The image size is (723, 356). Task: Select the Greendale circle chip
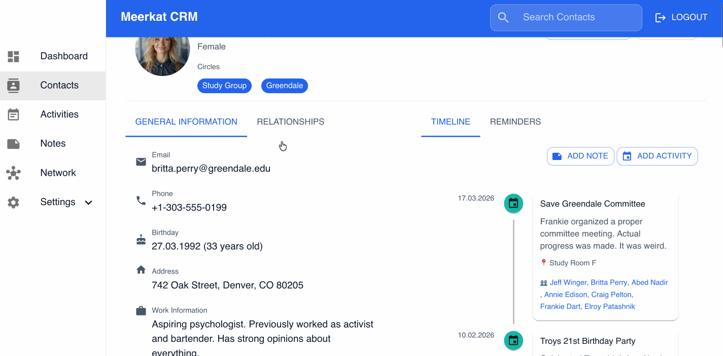(285, 86)
